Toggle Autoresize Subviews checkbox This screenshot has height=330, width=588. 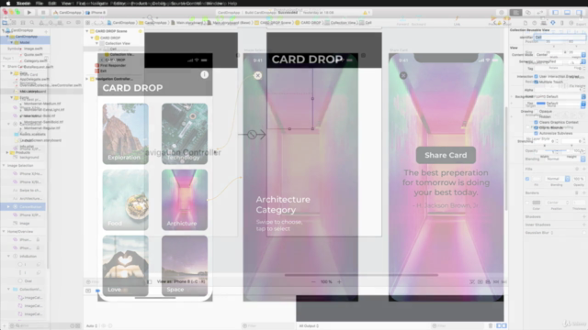pos(536,133)
